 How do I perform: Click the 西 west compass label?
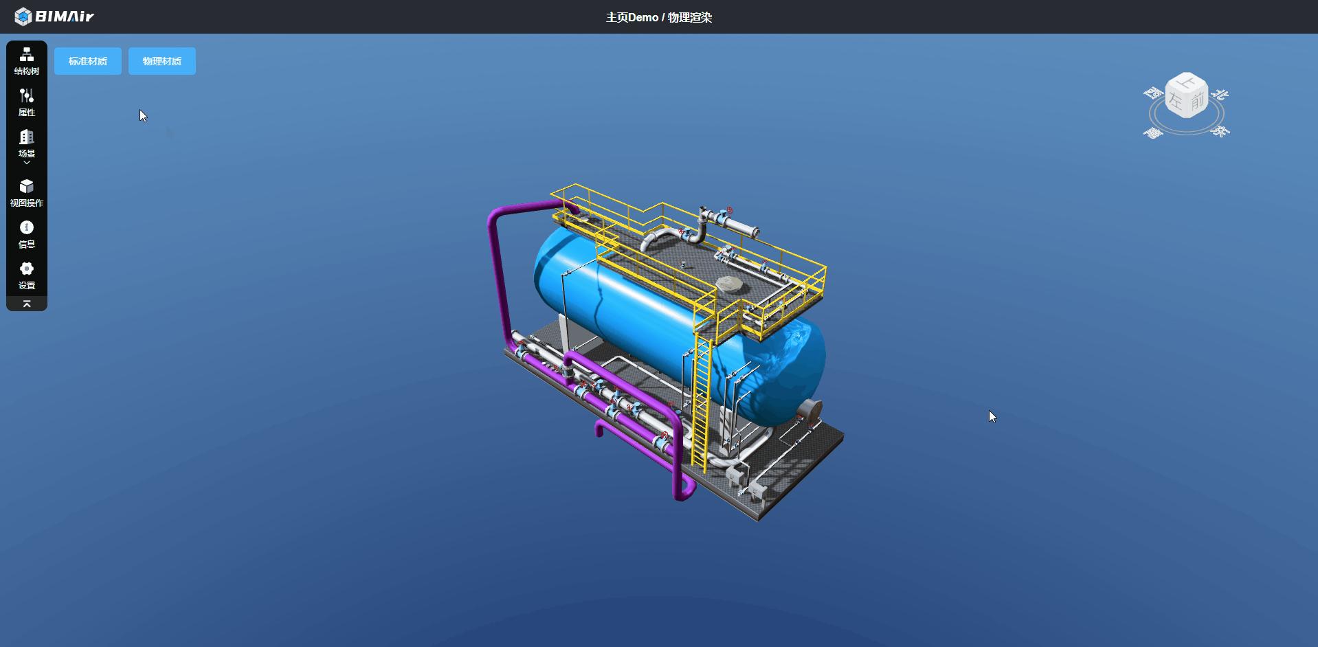click(x=1153, y=93)
